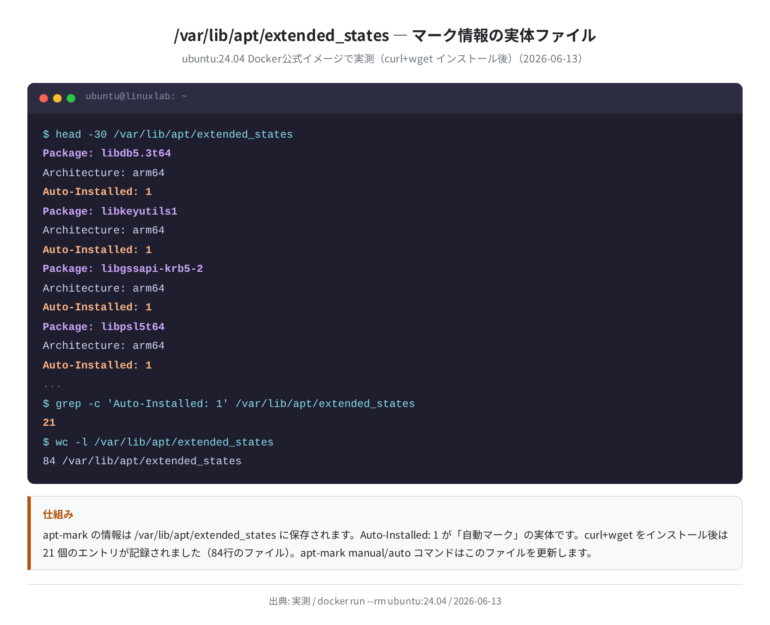Screen dimensions: 770x625
Task: Click the yellow minimize dot in terminal title bar
Action: pos(57,98)
